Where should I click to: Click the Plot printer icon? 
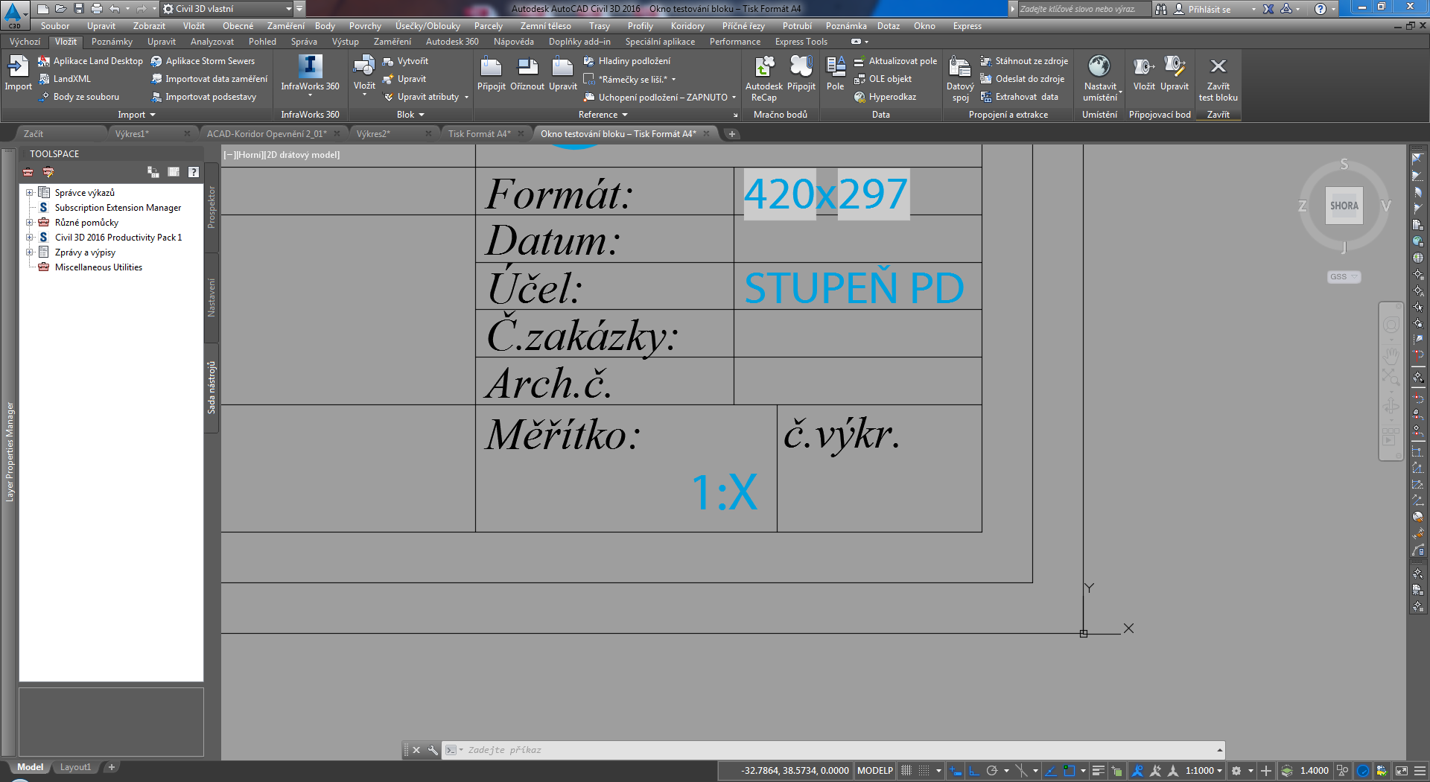(97, 9)
